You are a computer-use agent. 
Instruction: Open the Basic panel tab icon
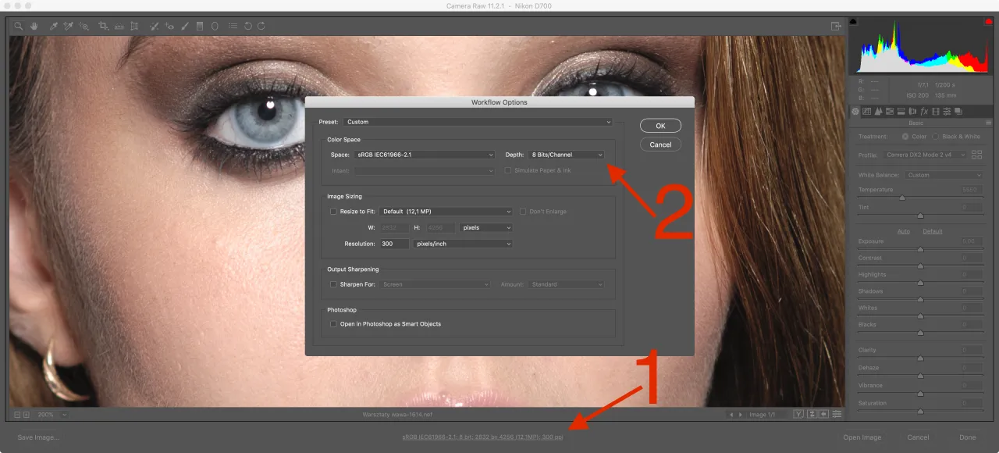[855, 112]
